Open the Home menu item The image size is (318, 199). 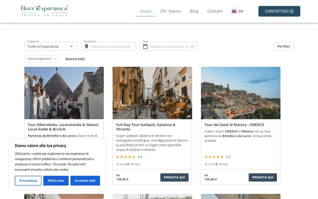pos(146,11)
